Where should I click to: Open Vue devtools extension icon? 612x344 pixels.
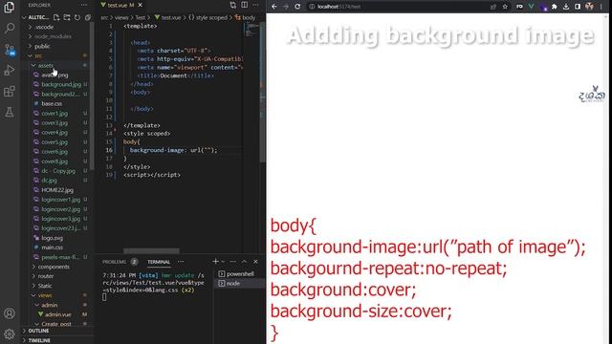point(531,7)
